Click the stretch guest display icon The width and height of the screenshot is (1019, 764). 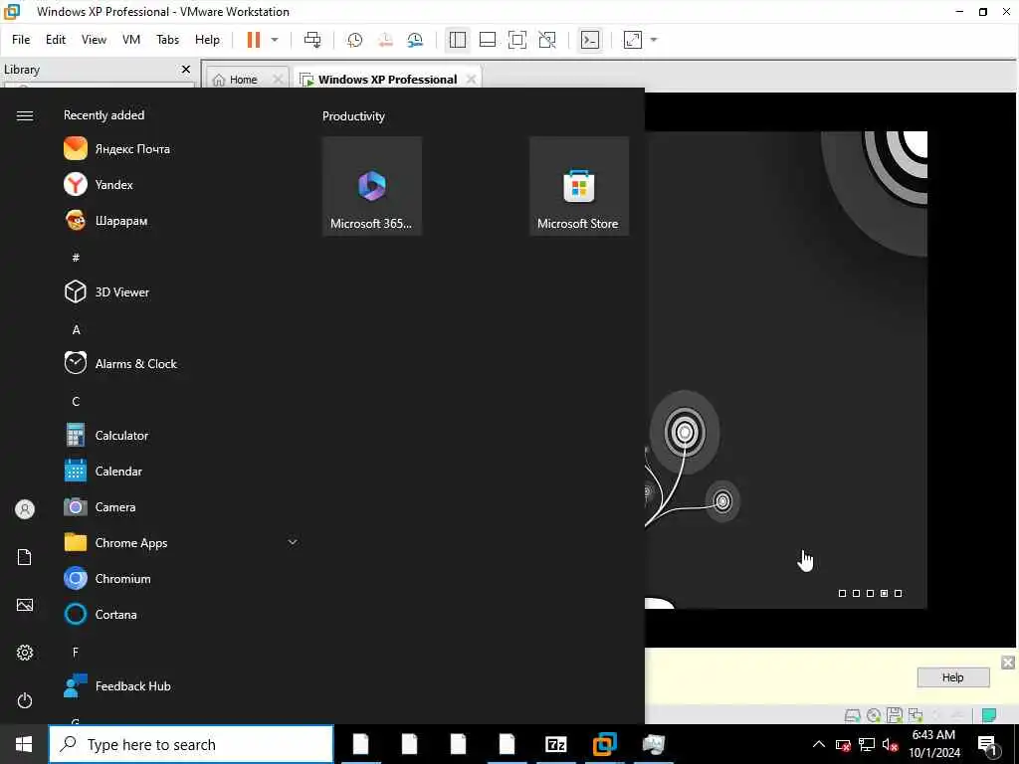[632, 40]
